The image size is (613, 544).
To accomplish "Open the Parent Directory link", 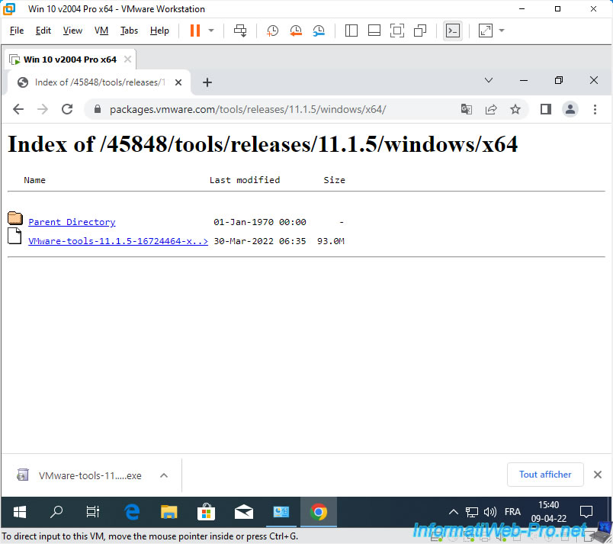I will pos(72,222).
